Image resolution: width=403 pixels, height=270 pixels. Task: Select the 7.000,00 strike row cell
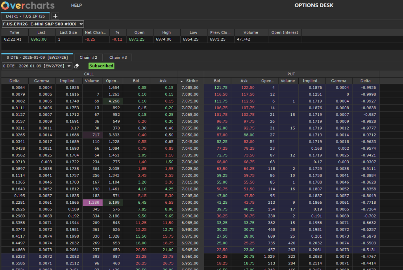pyautogui.click(x=190, y=202)
